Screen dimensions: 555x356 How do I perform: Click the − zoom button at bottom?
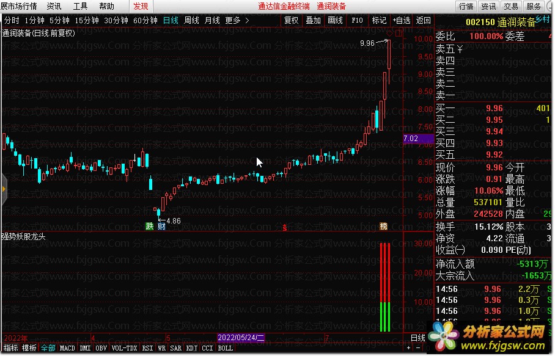pos(418,348)
